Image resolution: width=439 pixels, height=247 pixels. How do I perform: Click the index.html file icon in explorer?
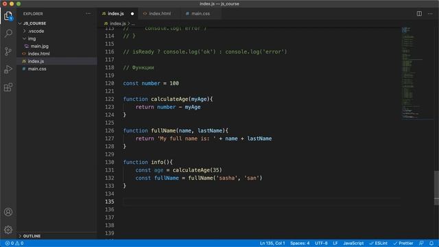24,54
